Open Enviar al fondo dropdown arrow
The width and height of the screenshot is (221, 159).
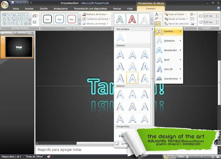pyautogui.click(x=187, y=19)
